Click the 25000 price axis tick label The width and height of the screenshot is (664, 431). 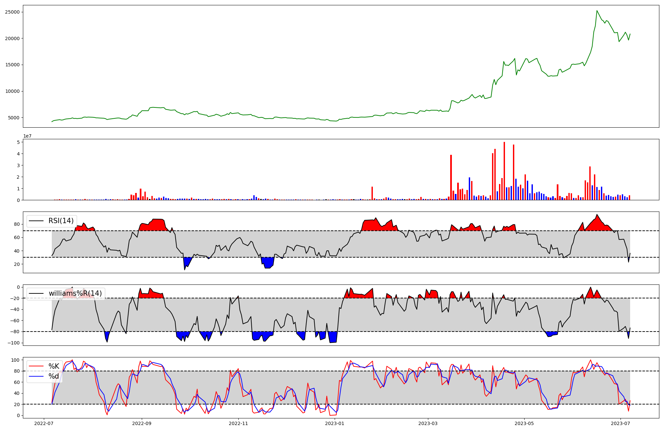[12, 12]
